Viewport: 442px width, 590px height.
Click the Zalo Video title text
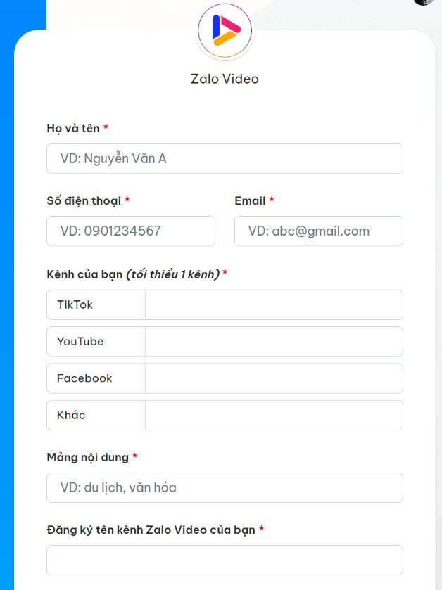225,79
